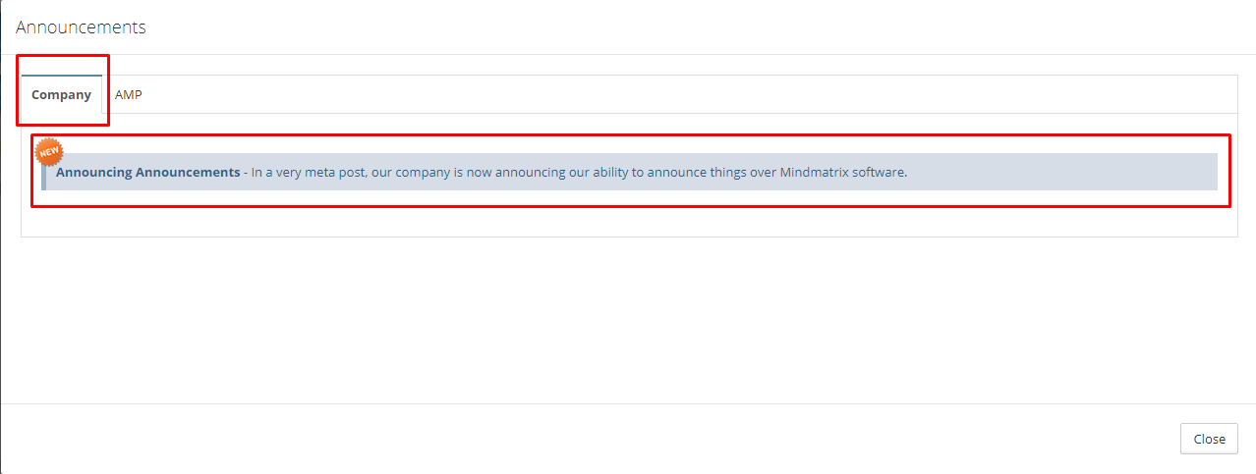The image size is (1256, 474).
Task: Click the orange NEW badge icon
Action: click(49, 152)
